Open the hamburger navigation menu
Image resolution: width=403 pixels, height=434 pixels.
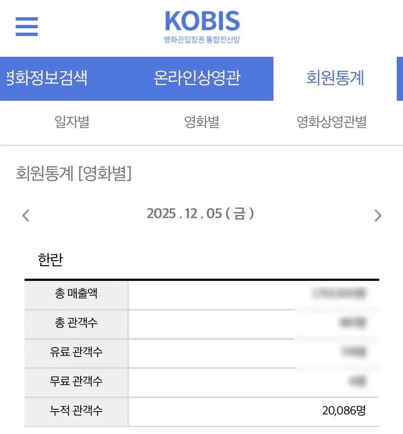pyautogui.click(x=26, y=26)
